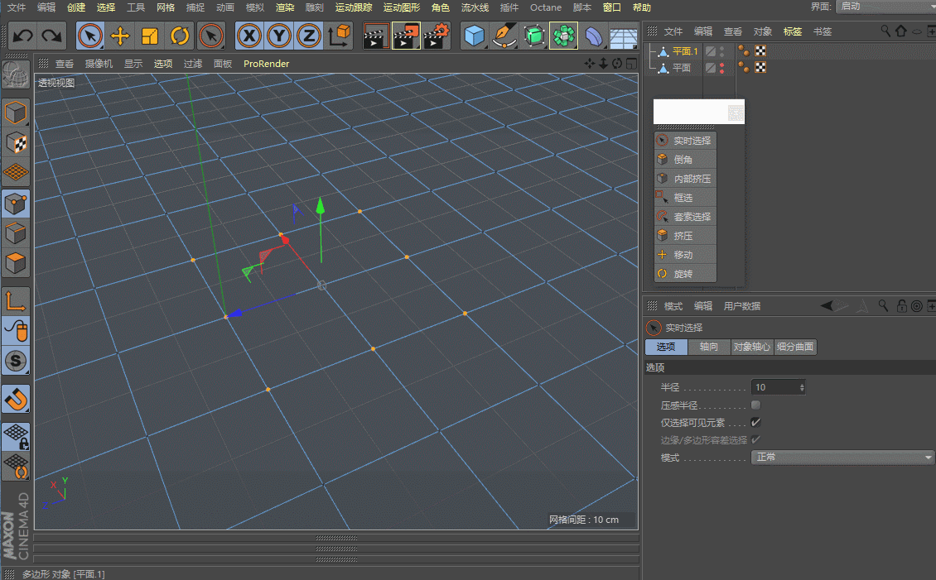Open the 运动图形 menu in menu bar
This screenshot has width=936, height=580.
(401, 7)
